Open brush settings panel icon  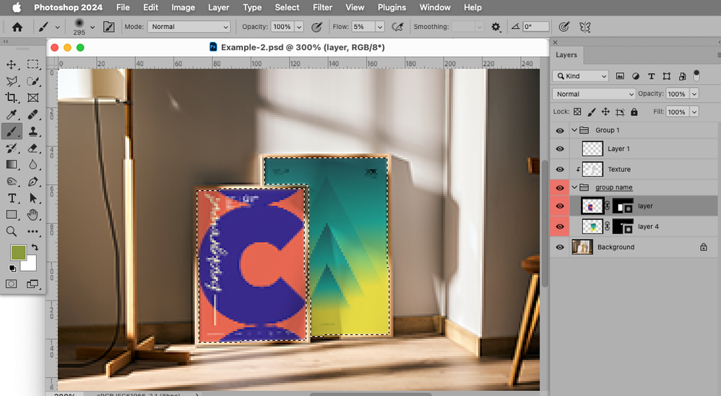109,27
